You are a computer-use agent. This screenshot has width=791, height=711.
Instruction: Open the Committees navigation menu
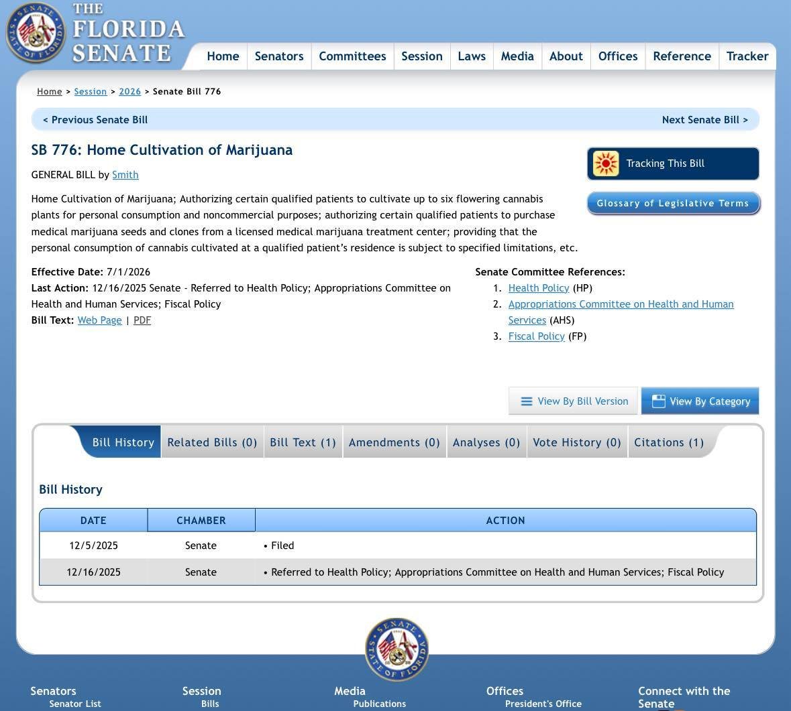pos(352,56)
